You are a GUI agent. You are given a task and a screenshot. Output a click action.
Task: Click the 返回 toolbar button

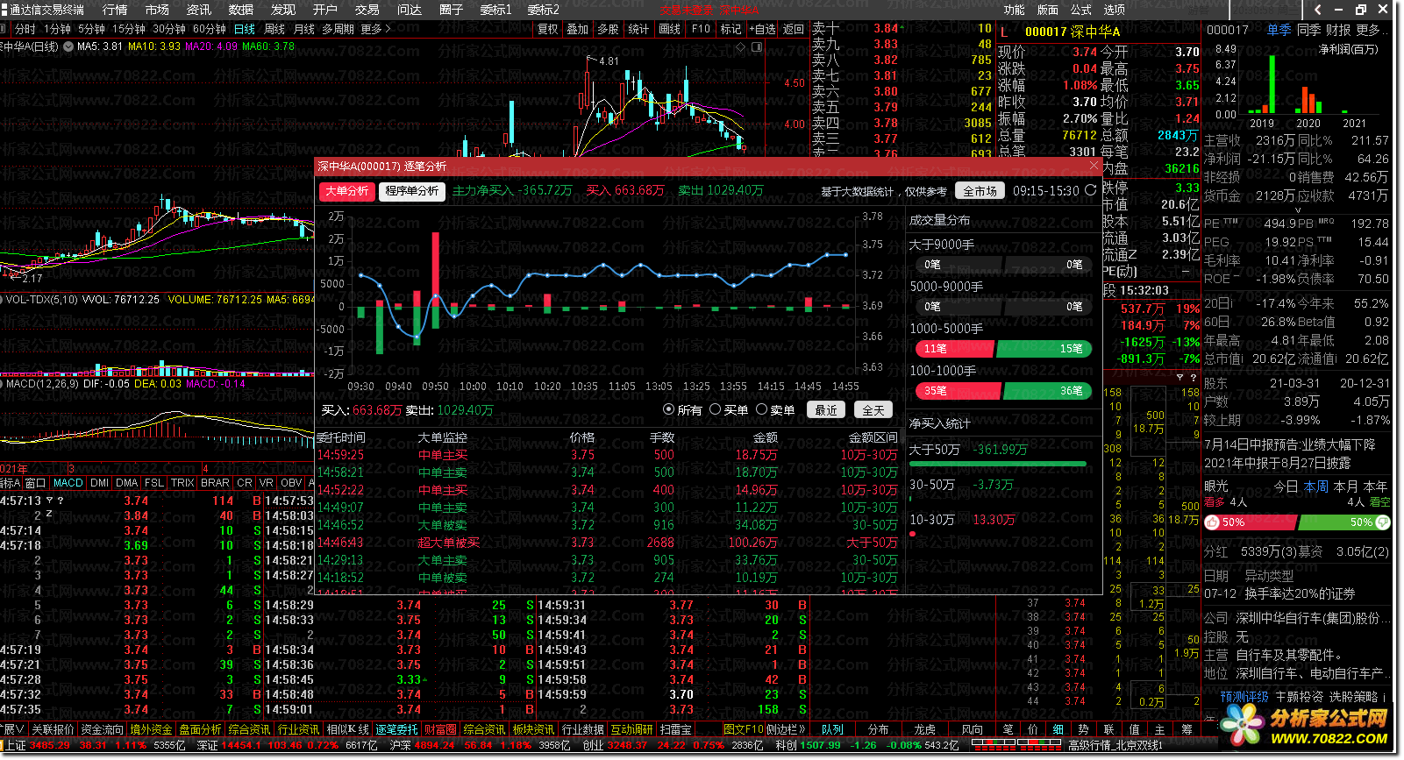(794, 29)
